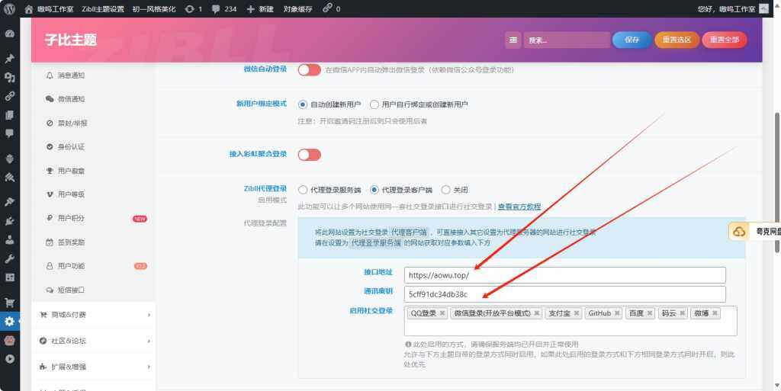This screenshot has height=391, width=781.
Task: Select 代理登录服务端 radio option
Action: pyautogui.click(x=302, y=190)
